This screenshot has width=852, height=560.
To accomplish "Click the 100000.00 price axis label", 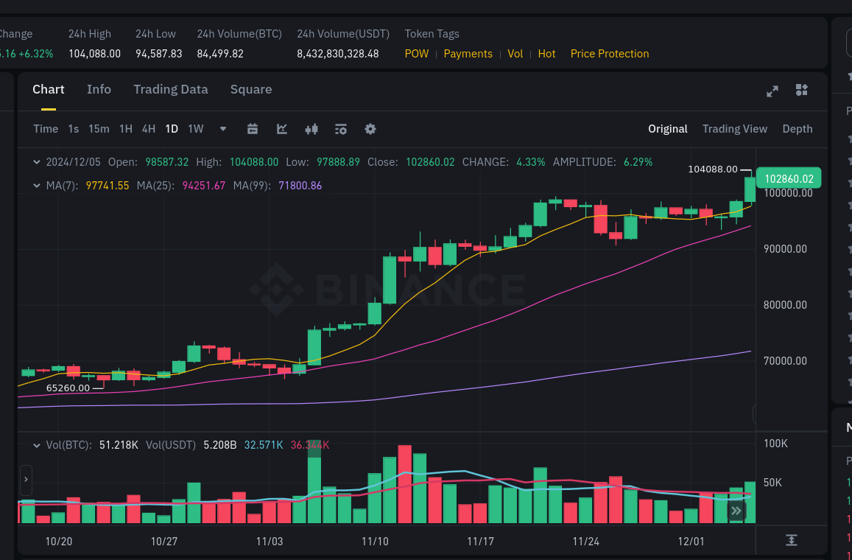I will pyautogui.click(x=788, y=193).
